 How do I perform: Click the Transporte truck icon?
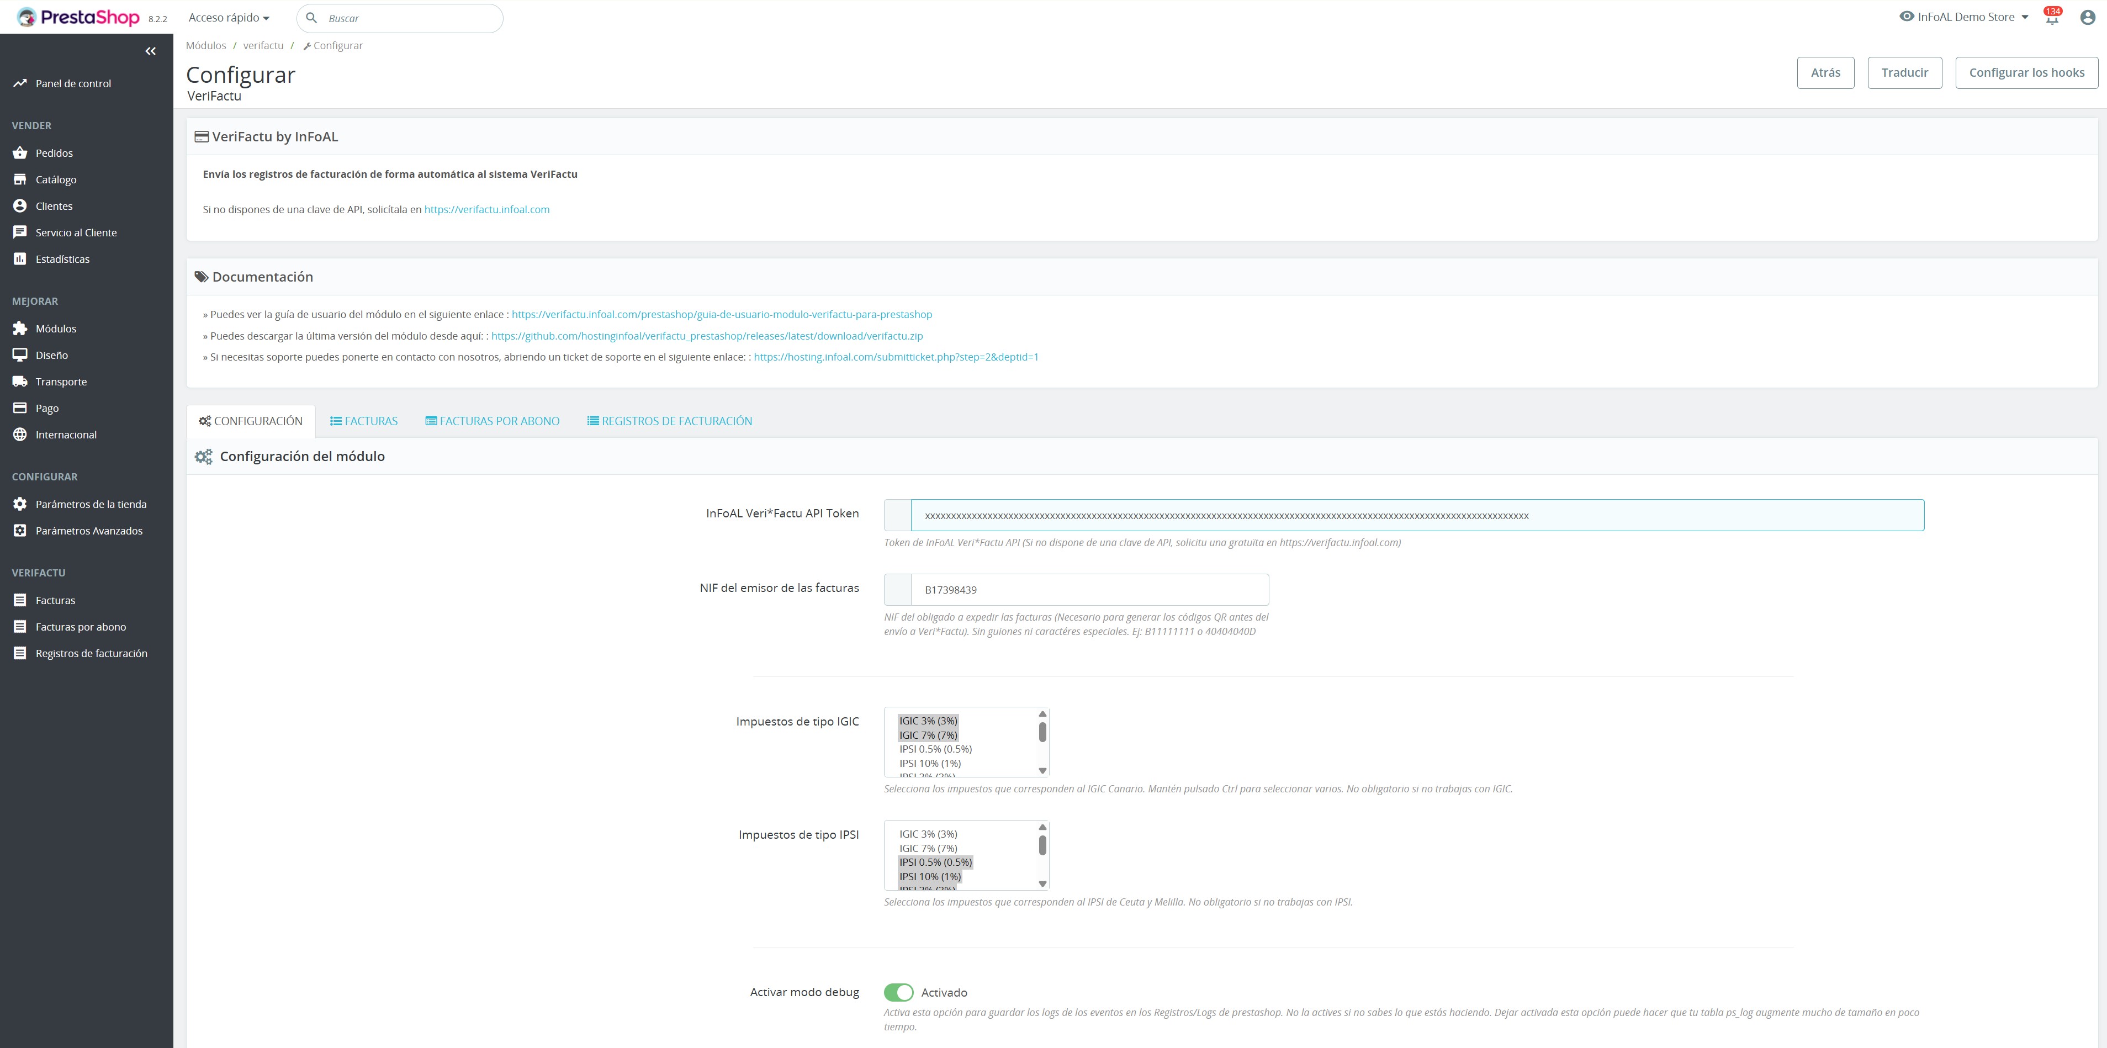[x=20, y=381]
